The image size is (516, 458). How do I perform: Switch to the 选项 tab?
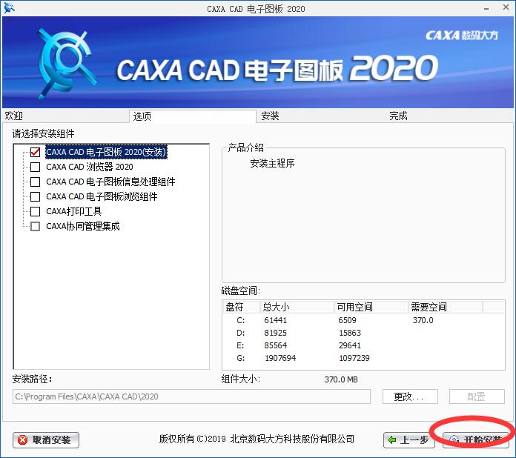pos(193,116)
